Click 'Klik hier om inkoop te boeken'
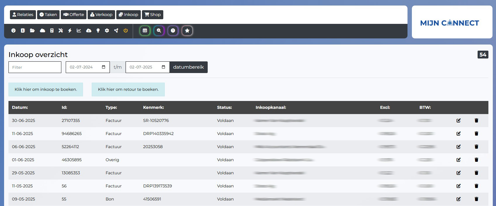The width and height of the screenshot is (496, 206). (46, 89)
